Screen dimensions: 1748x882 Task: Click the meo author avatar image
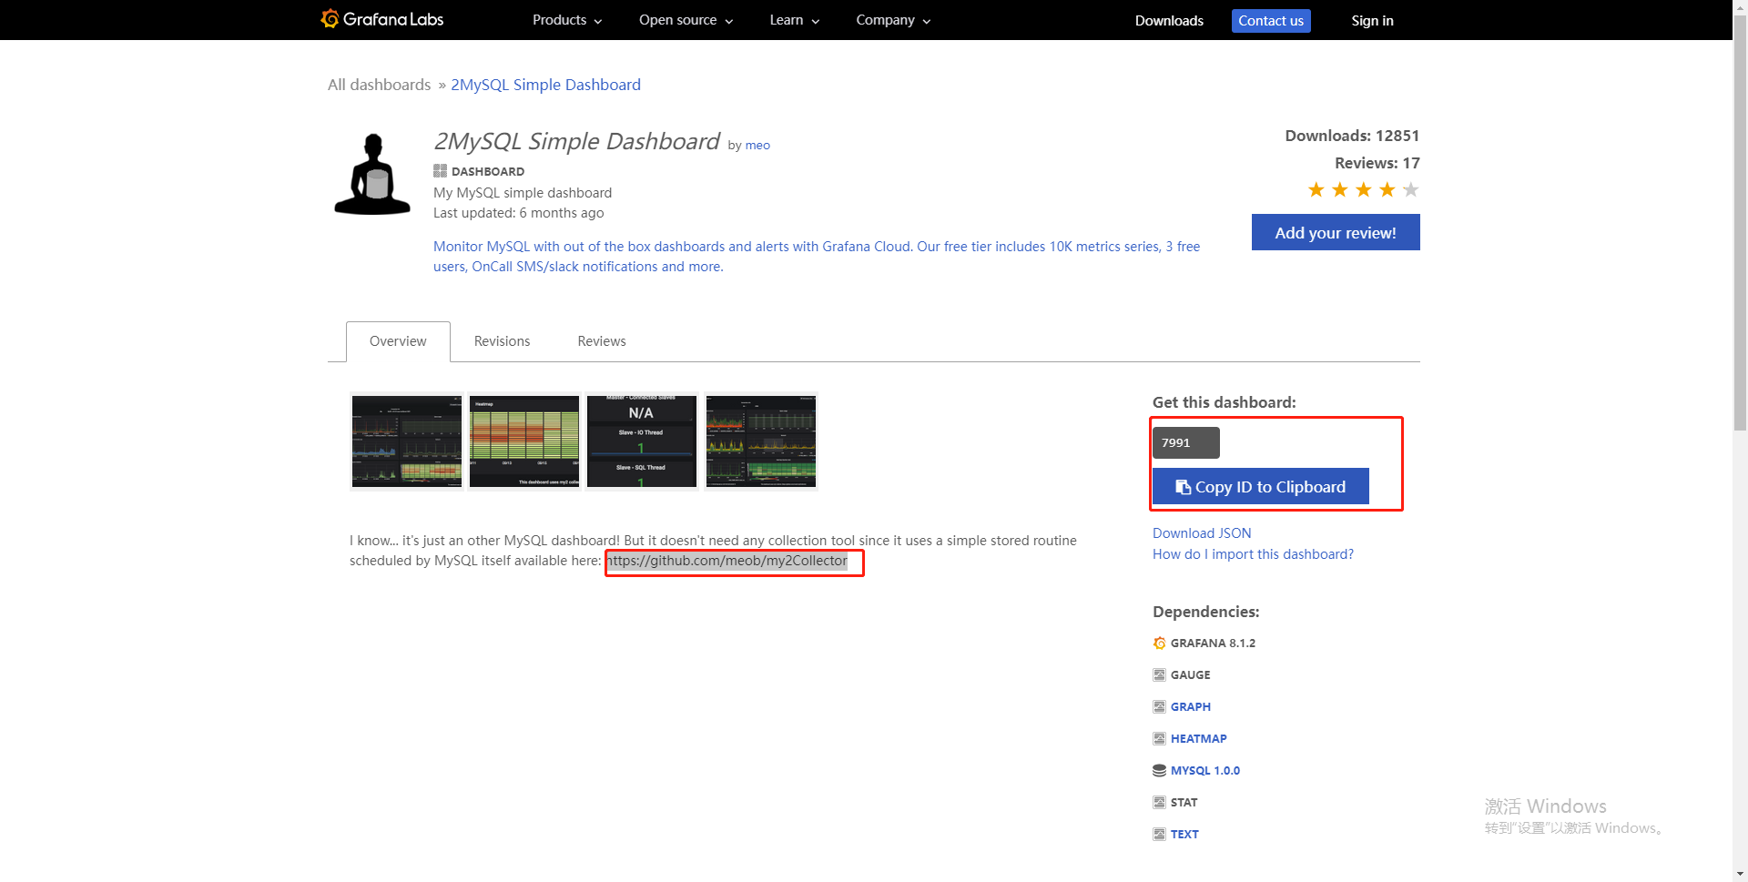[372, 174]
